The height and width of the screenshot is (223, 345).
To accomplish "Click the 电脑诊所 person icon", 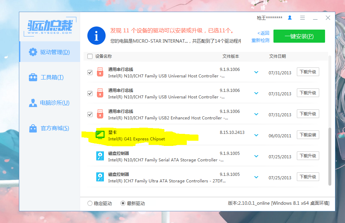I will [x=33, y=103].
